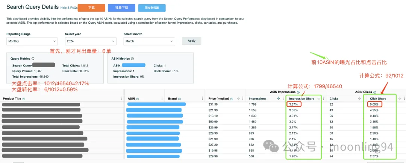
Task: Click the help icon beside ASIN column header
Action: [x=138, y=99]
